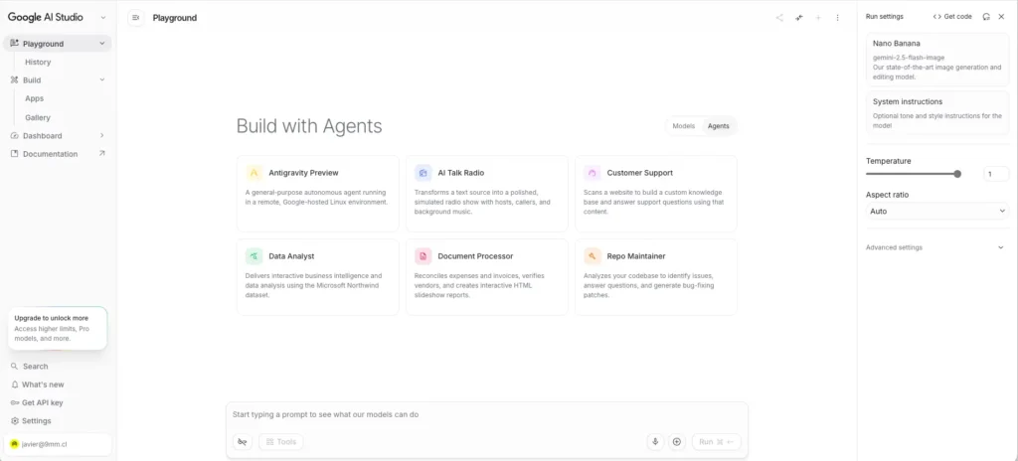Click the prompt text input area
This screenshot has height=461, width=1018.
[487, 414]
